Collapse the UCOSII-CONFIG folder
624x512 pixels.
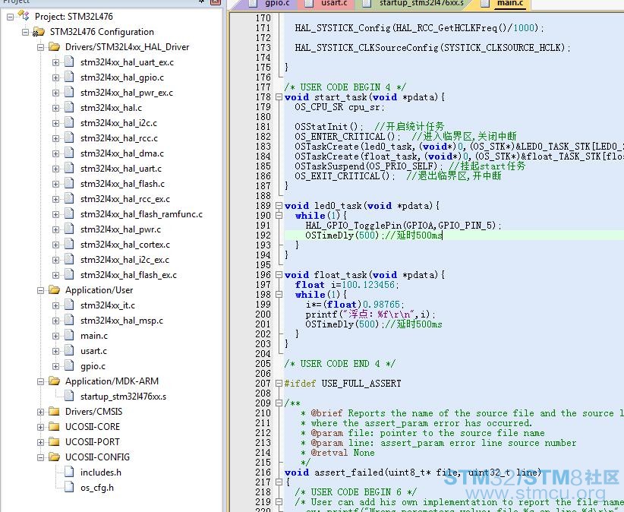pyautogui.click(x=40, y=457)
